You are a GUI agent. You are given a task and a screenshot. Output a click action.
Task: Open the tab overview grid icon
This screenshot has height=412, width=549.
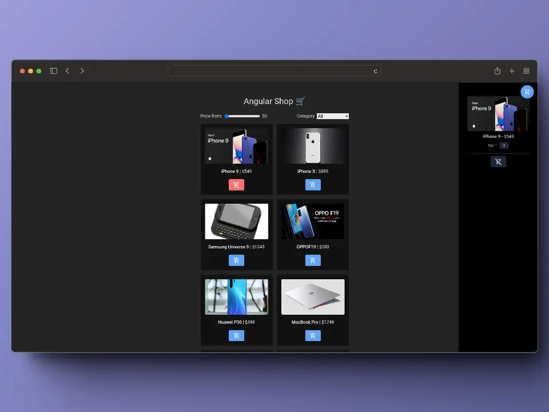526,71
